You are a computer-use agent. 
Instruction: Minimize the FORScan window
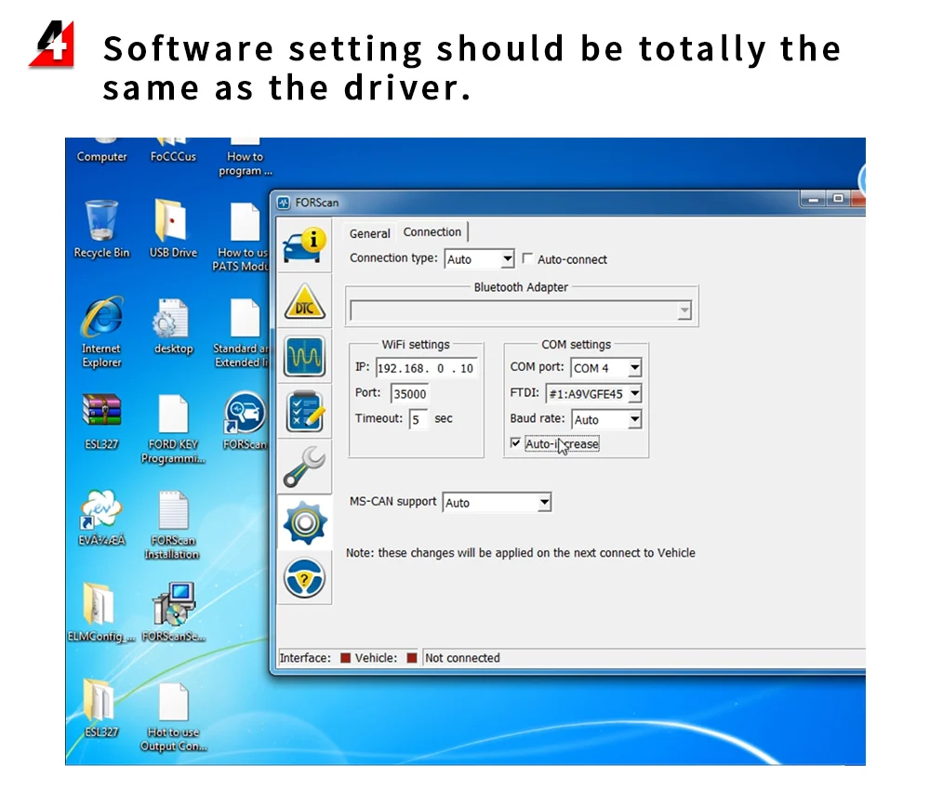pyautogui.click(x=813, y=200)
